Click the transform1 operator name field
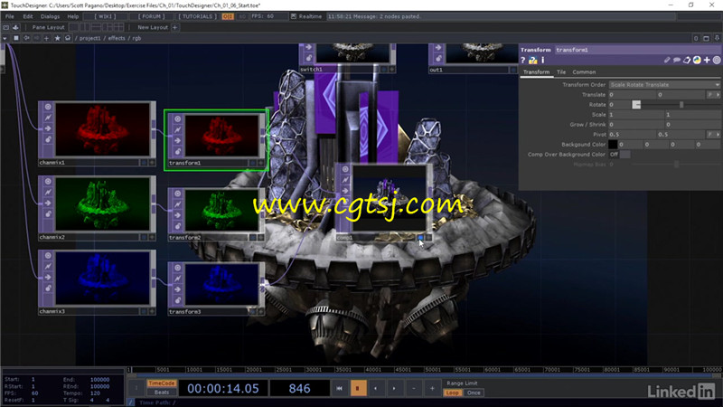 (638, 50)
